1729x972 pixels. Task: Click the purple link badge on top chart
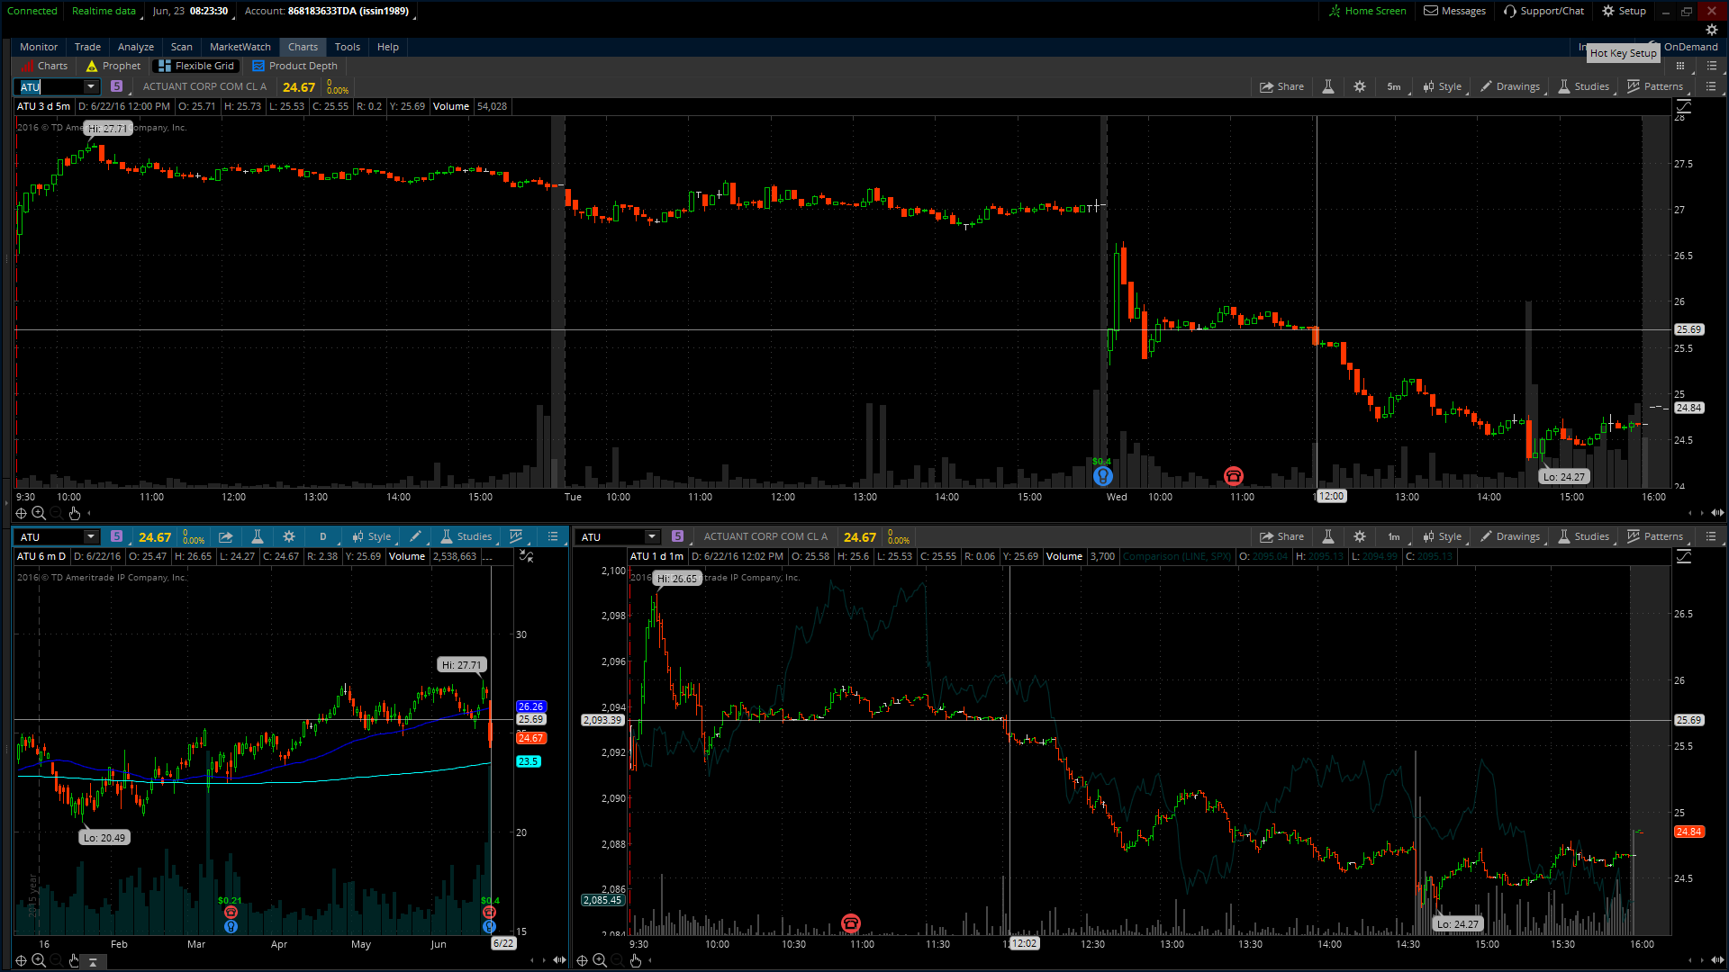(x=116, y=86)
